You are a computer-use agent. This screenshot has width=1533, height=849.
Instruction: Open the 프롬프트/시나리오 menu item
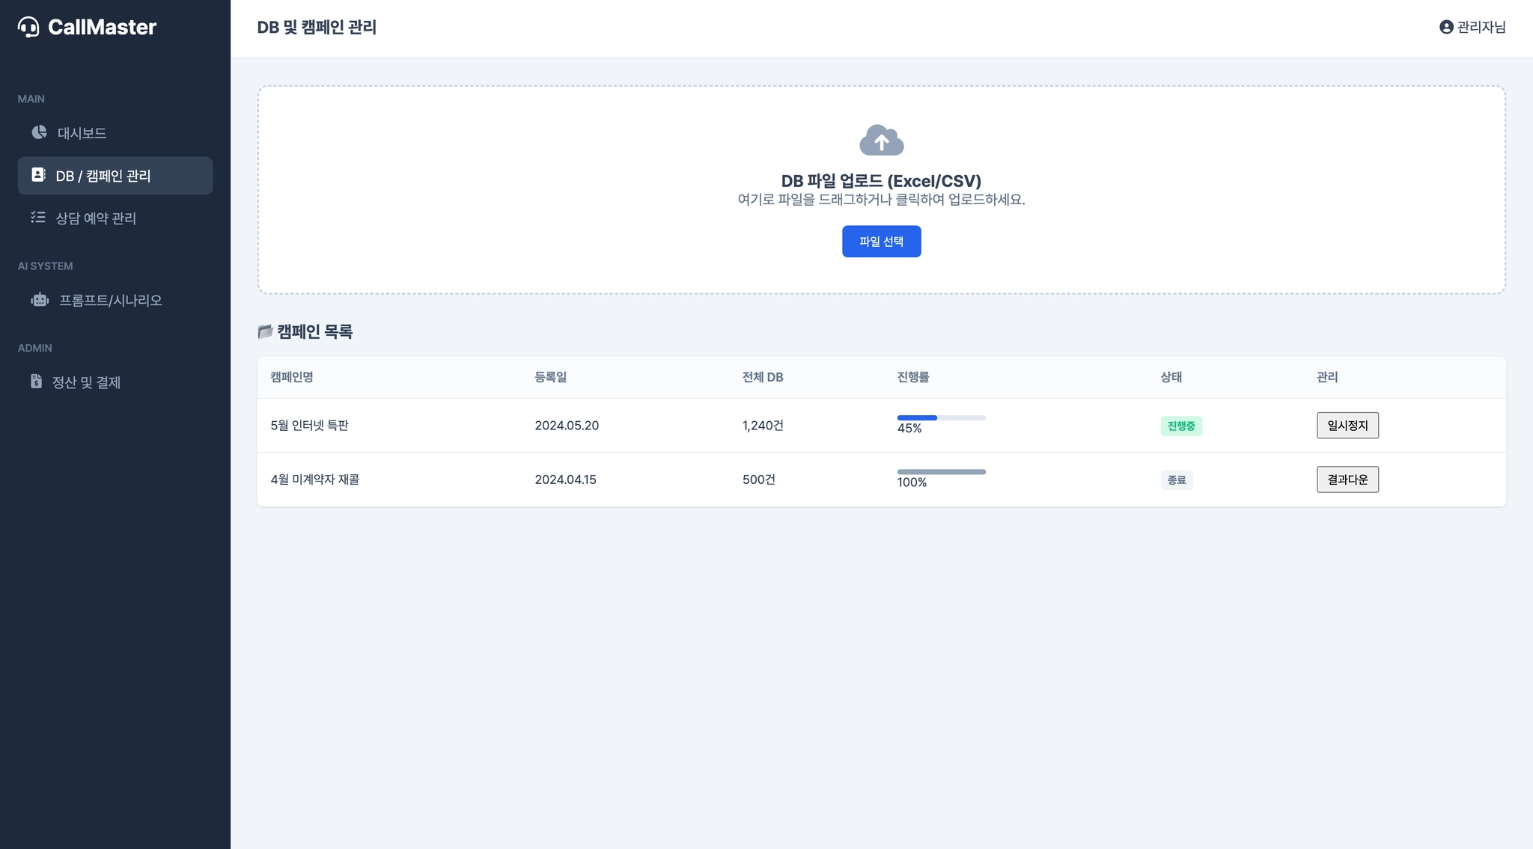(110, 301)
